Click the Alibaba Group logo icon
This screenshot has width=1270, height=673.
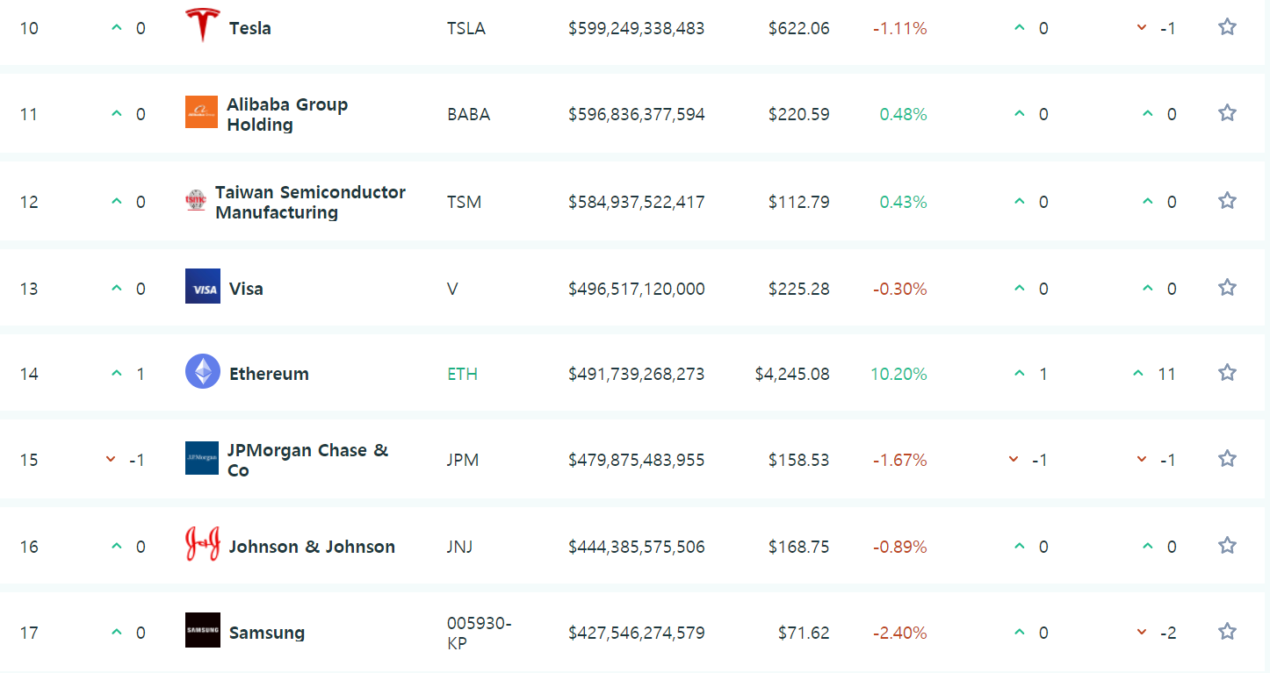tap(201, 112)
